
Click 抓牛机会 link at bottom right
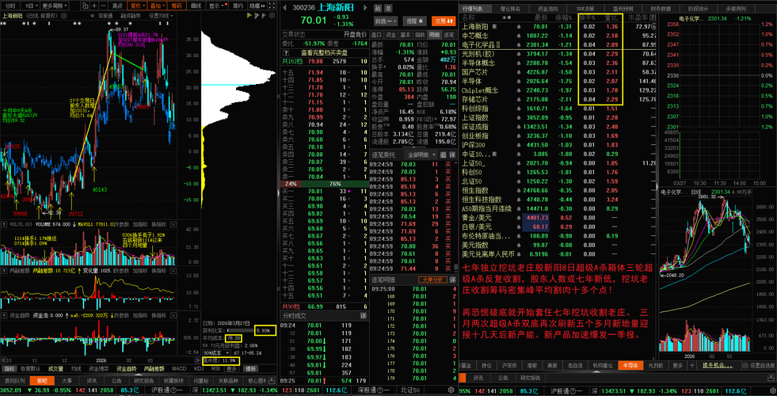[x=718, y=365]
